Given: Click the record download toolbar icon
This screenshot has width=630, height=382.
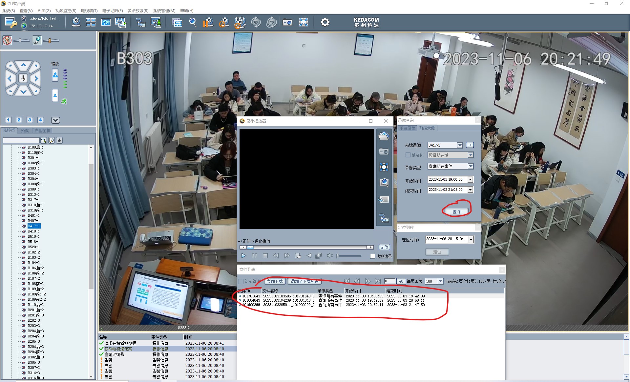Looking at the screenshot, I should [x=156, y=22].
